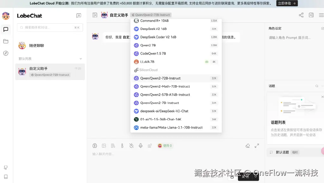Open the 自定义助手 session item
This screenshot has height=183, width=324.
click(50, 71)
